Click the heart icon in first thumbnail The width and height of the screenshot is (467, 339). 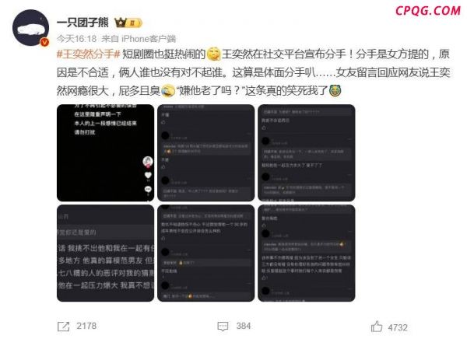(148, 175)
